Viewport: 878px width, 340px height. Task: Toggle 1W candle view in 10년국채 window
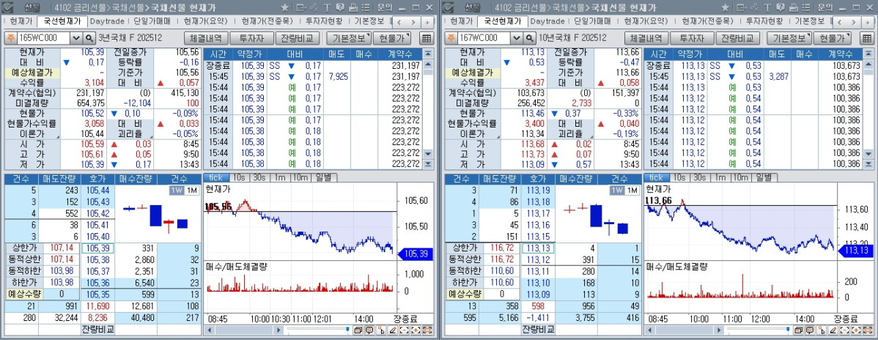coord(617,191)
